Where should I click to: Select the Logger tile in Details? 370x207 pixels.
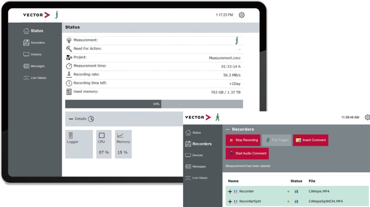pos(79,144)
